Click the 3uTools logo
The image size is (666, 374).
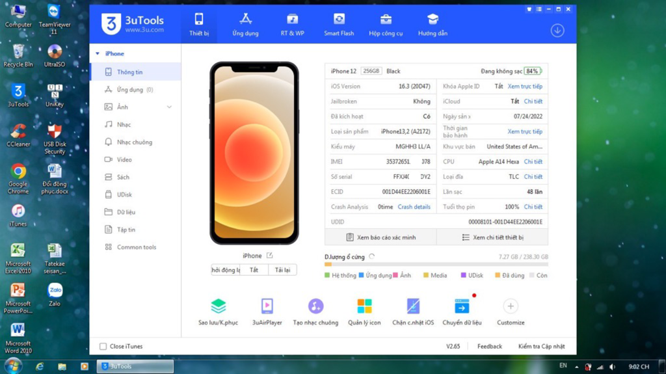(133, 23)
